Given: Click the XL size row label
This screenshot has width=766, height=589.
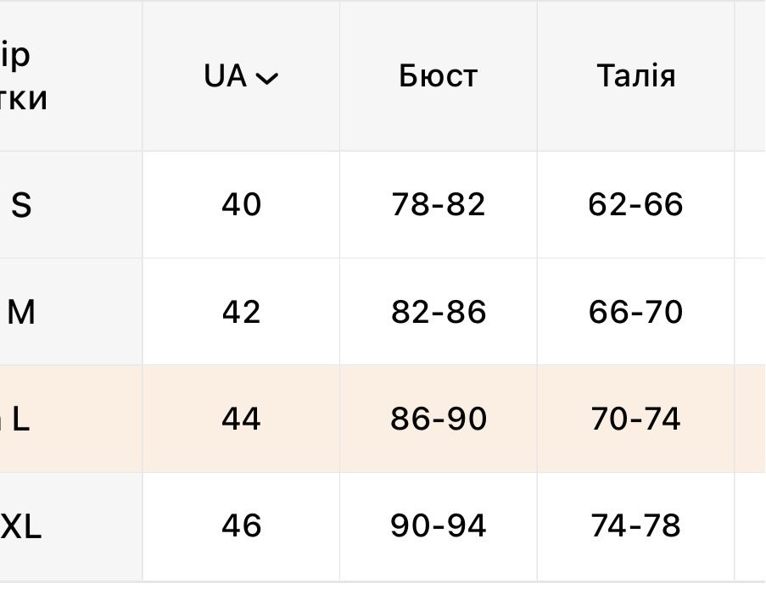Looking at the screenshot, I should pos(21,527).
